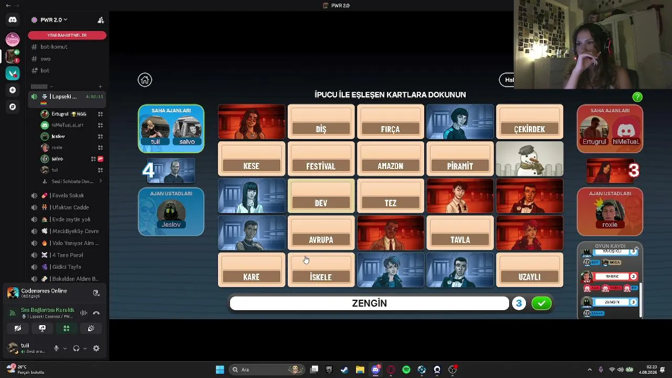Image resolution: width=672 pixels, height=378 pixels.
Task: Click the snowman card thumbnail
Action: pyautogui.click(x=529, y=159)
